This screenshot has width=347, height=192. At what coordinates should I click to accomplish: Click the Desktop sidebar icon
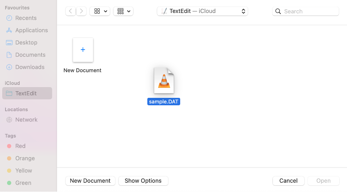click(9, 43)
